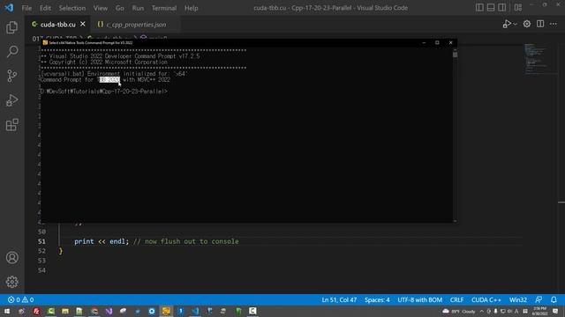565x317 pixels.
Task: Open the Windows action center icon
Action: [x=555, y=311]
